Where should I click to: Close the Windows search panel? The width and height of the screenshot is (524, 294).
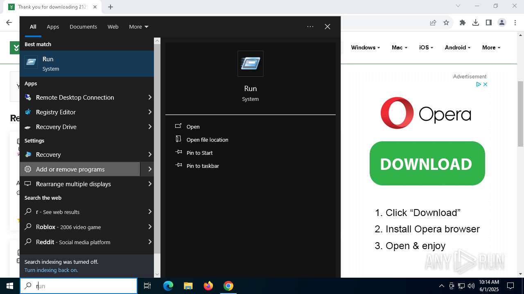(x=327, y=27)
